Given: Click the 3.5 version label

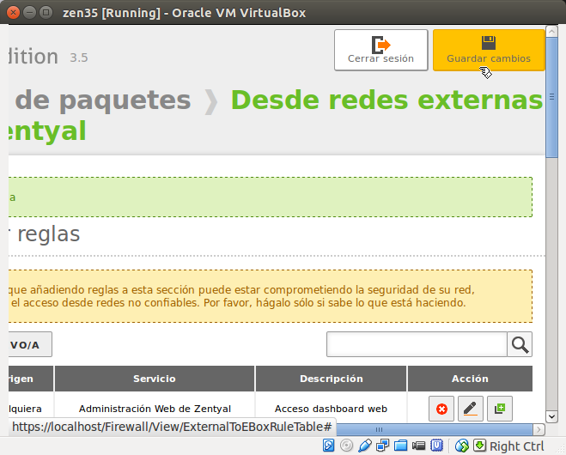Looking at the screenshot, I should [79, 58].
